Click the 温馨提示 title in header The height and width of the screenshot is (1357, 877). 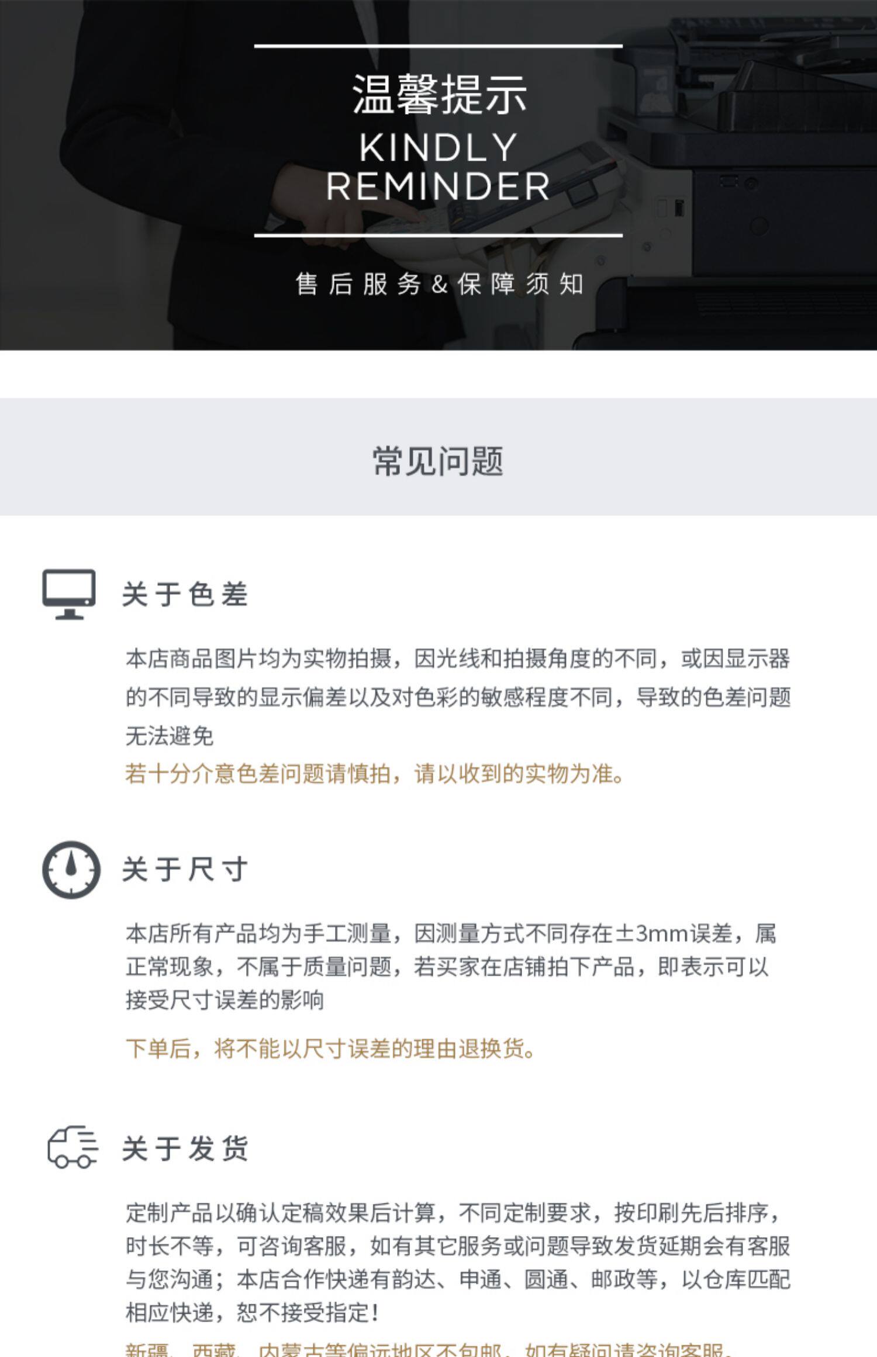coord(439,95)
